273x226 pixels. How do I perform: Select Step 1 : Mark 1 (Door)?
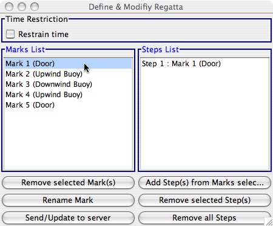pyautogui.click(x=204, y=64)
